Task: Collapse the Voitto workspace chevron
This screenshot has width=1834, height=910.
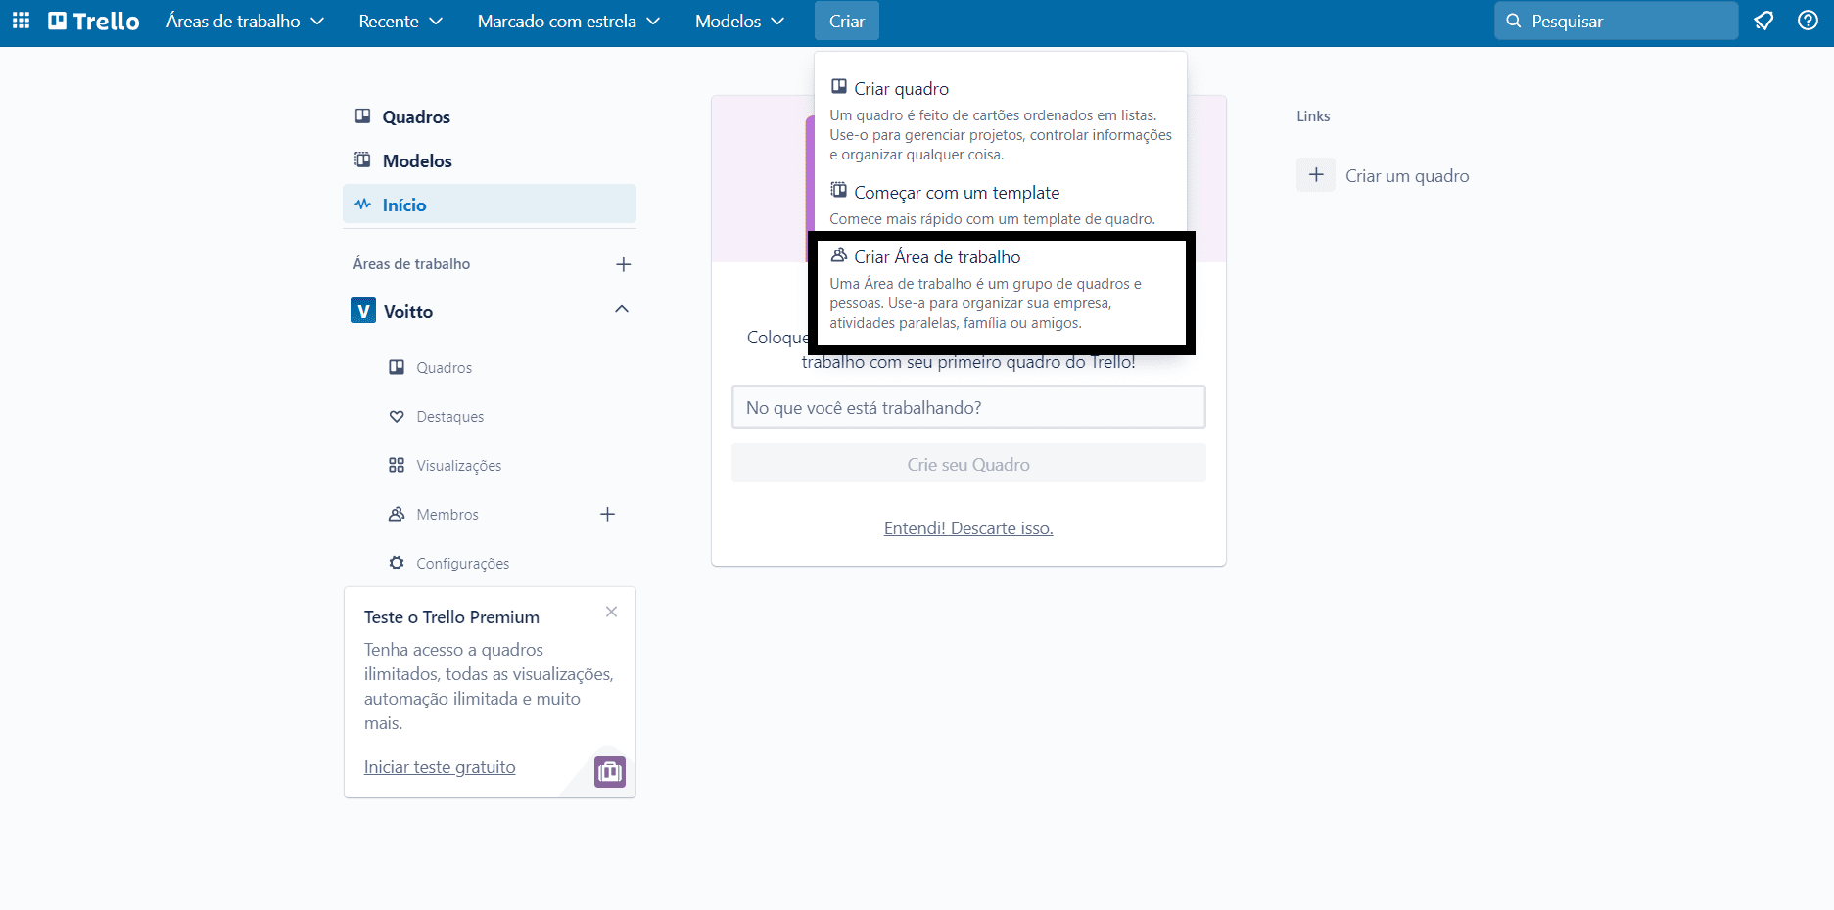Action: point(622,309)
